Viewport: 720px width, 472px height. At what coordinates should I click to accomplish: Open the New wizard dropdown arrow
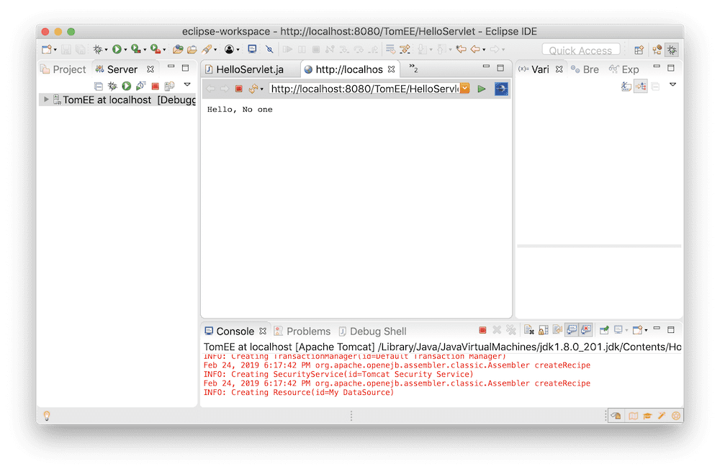[x=55, y=50]
